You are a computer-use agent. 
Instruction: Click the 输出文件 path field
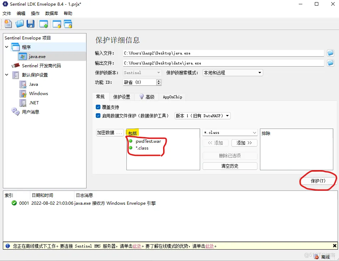[224, 63]
